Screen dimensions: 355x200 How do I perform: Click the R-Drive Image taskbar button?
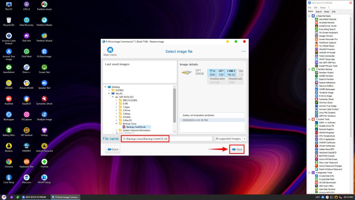point(65,197)
